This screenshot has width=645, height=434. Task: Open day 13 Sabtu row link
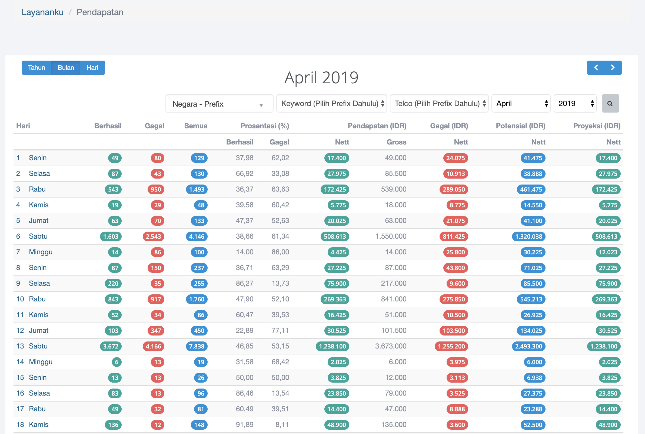point(38,346)
